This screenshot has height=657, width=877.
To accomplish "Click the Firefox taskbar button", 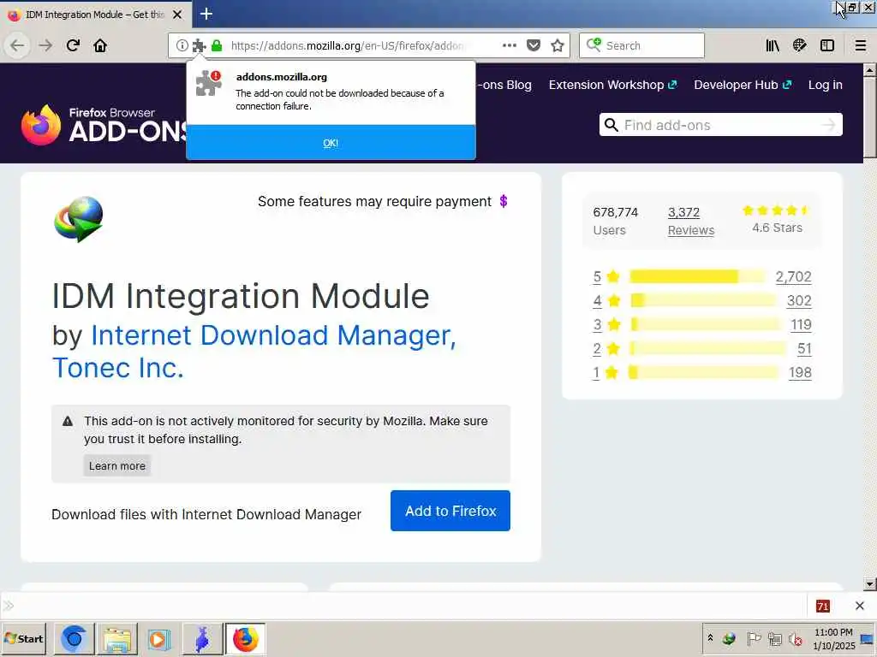I will tap(245, 638).
